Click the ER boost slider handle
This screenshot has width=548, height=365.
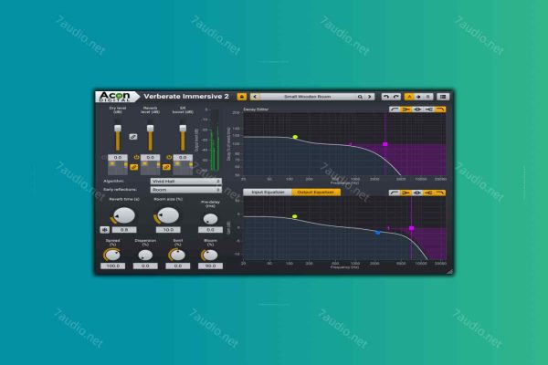[x=183, y=128]
